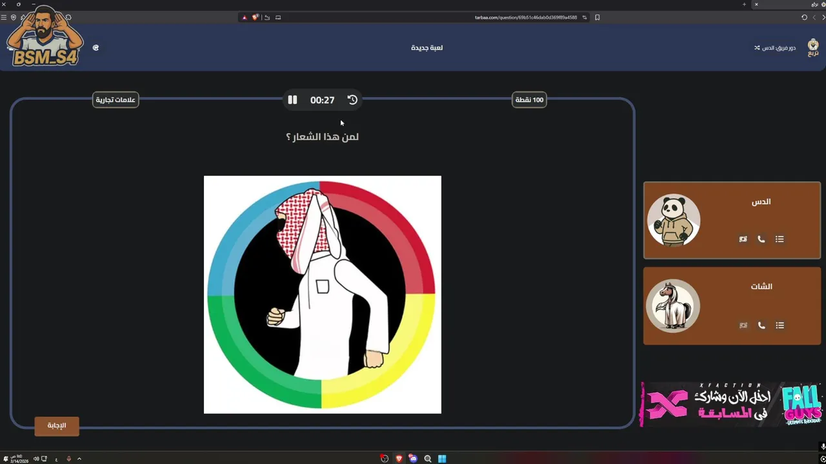The image size is (826, 464).
Task: Open the taskbar search icon
Action: (x=427, y=459)
